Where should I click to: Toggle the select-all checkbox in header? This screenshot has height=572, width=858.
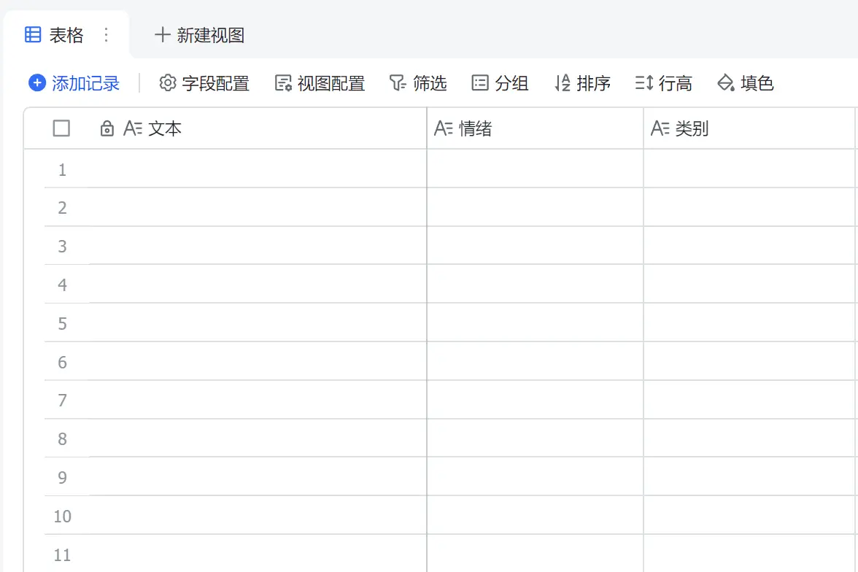[62, 128]
